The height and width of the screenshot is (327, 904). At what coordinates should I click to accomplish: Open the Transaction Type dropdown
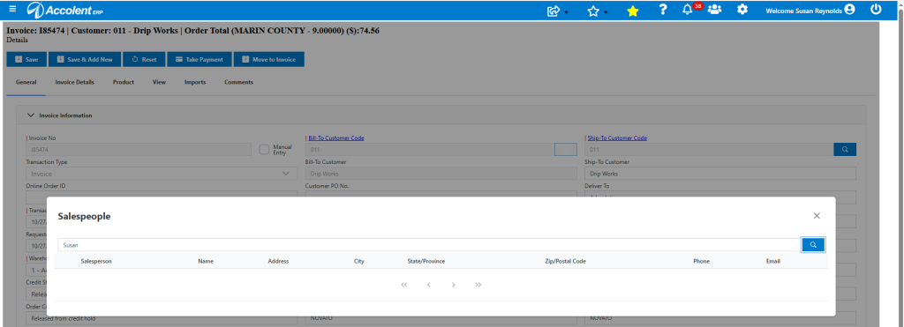click(x=162, y=174)
